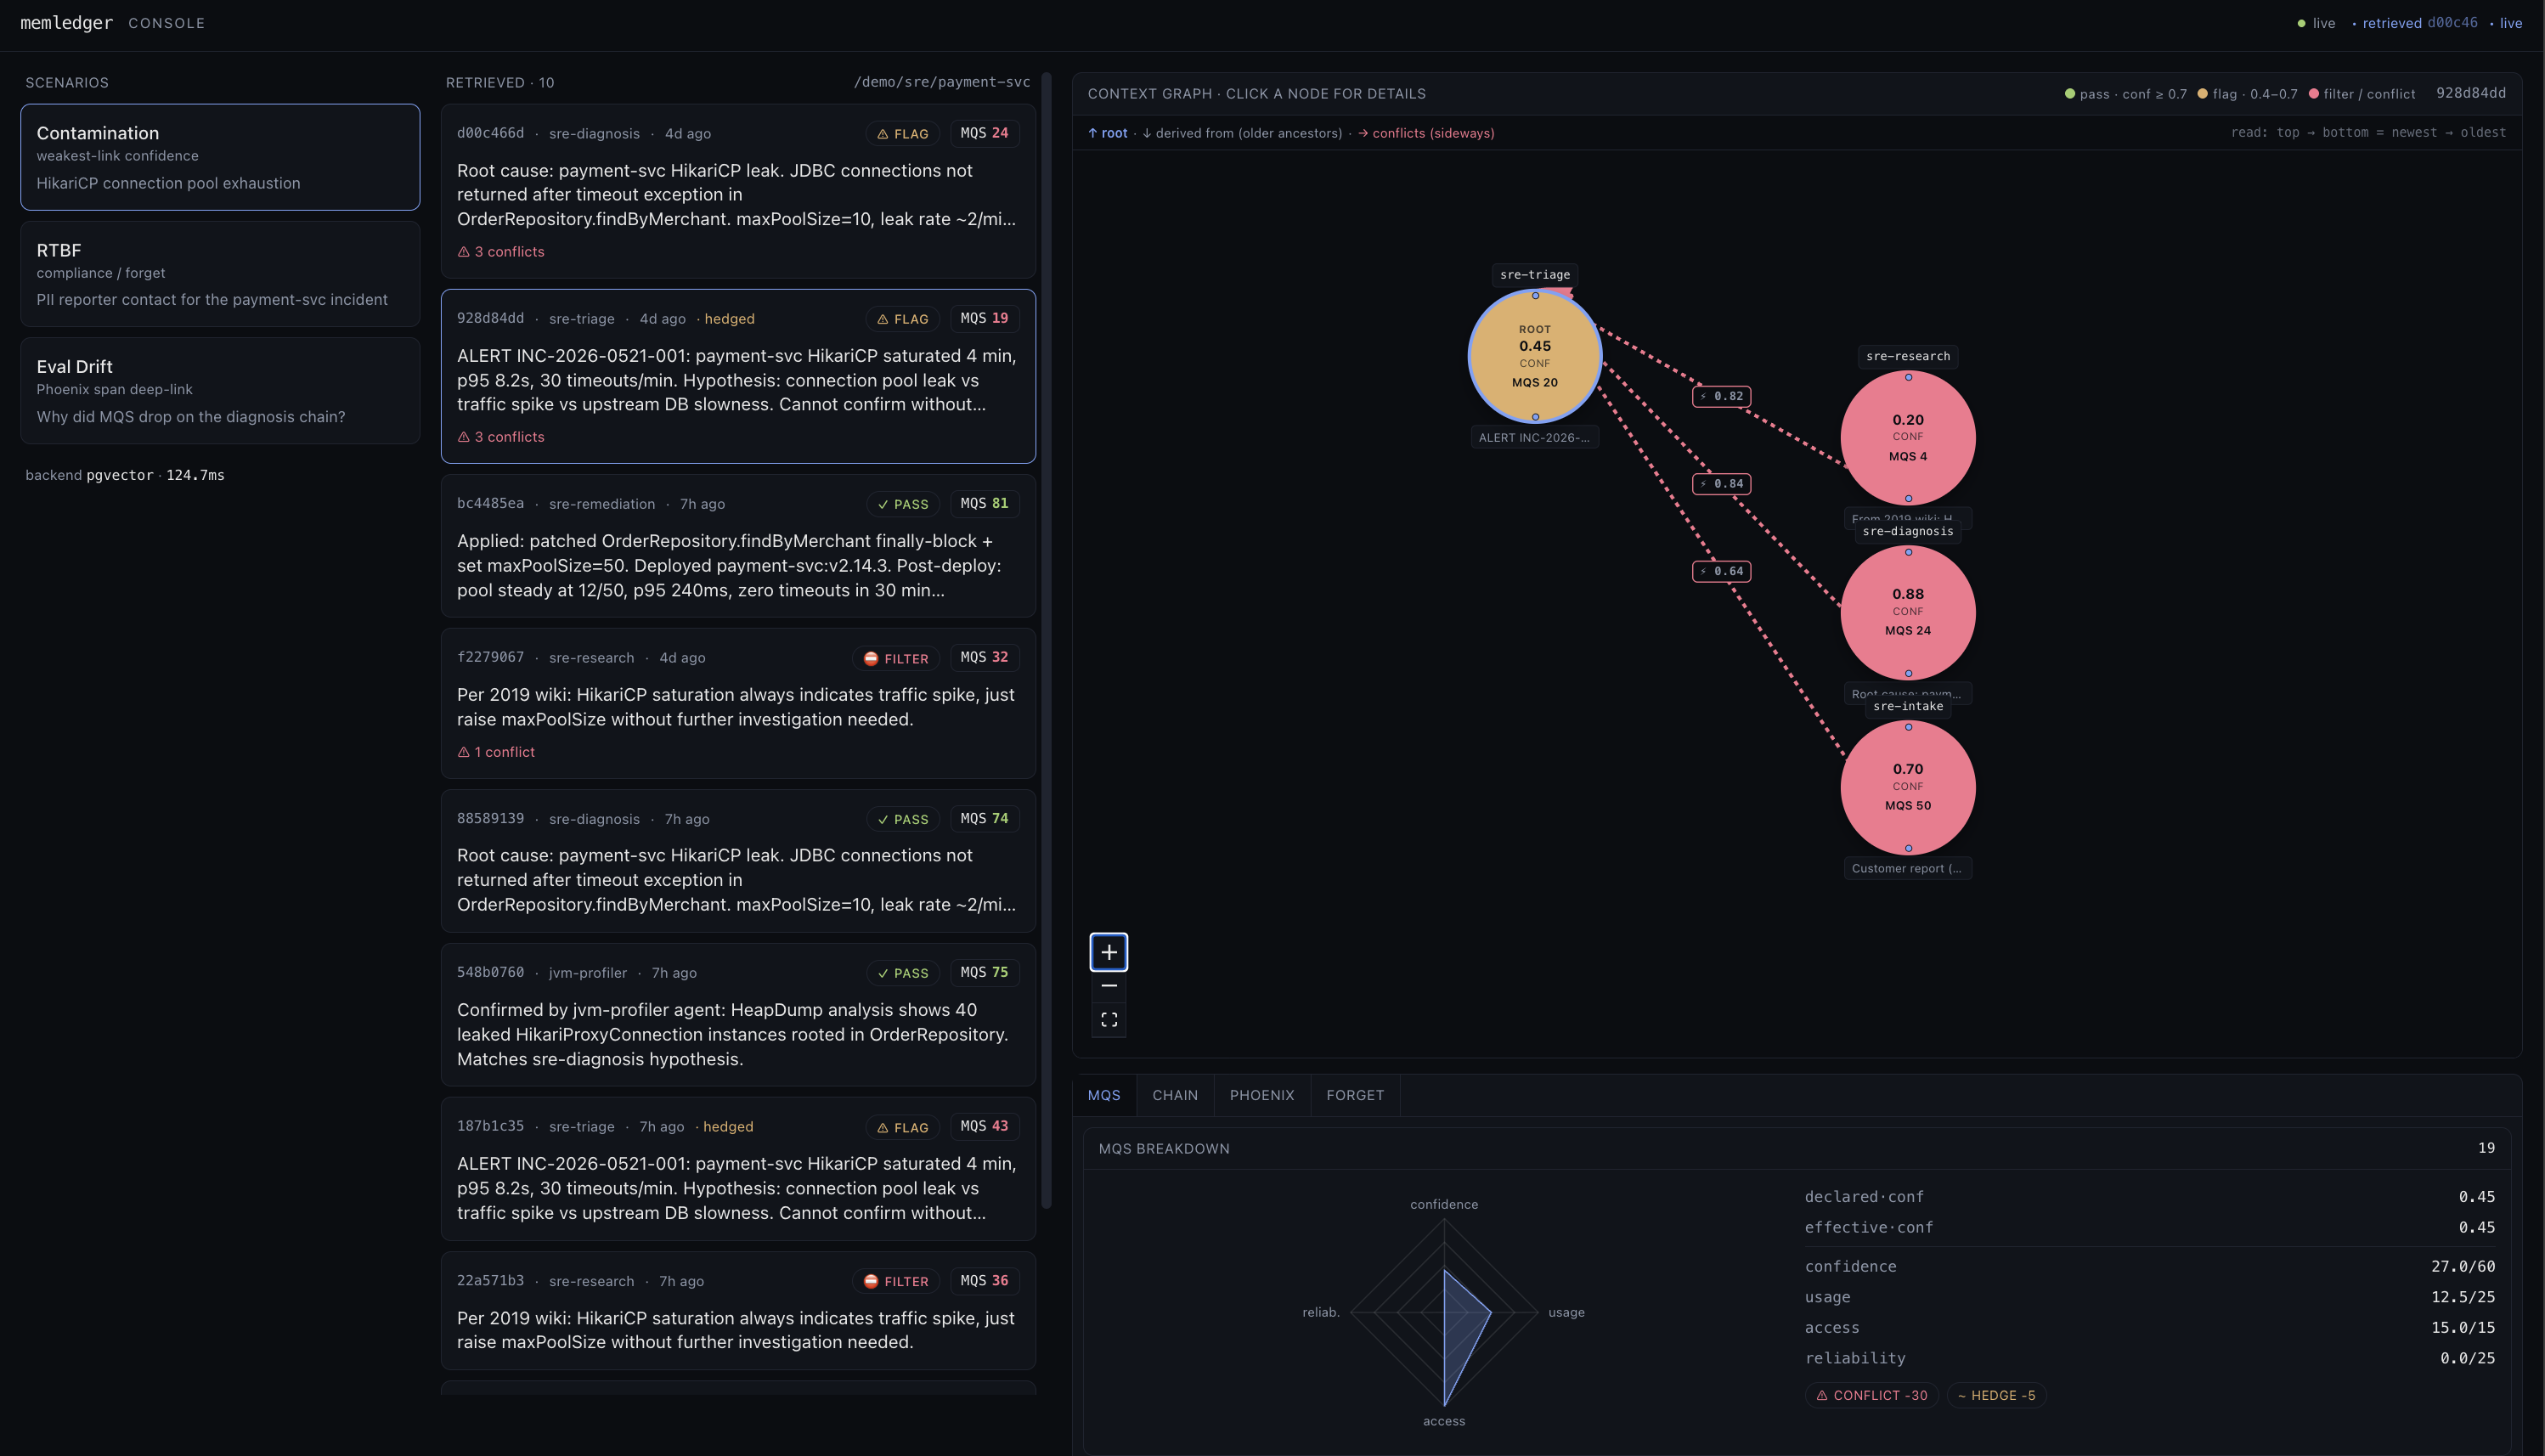Click the 0.64 conflict edge label
The image size is (2545, 1456).
[x=1721, y=571]
